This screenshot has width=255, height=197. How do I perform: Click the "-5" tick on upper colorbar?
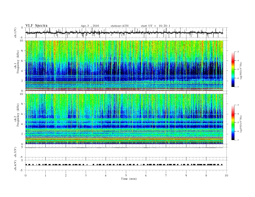pos(238,70)
